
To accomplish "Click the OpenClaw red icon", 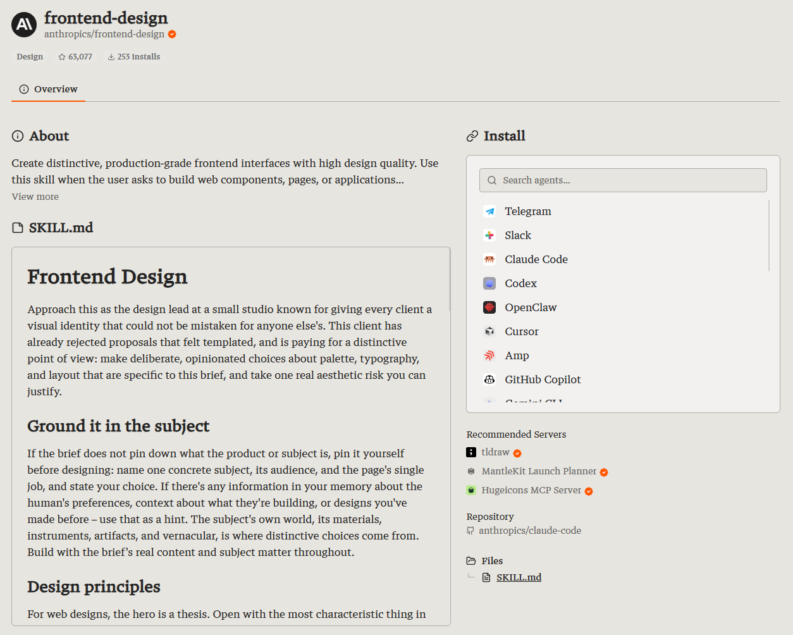I will coord(489,307).
